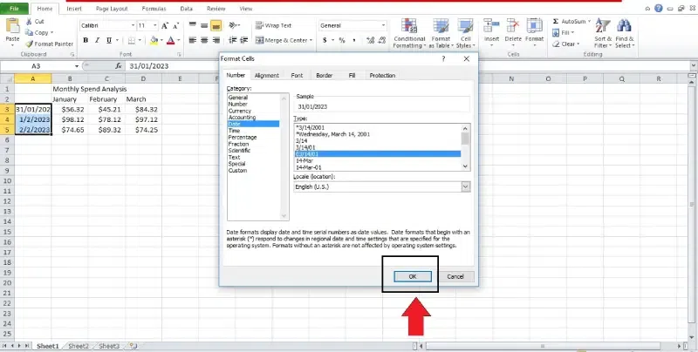Click the Type list scrollbar
698x352 pixels.
pos(465,147)
